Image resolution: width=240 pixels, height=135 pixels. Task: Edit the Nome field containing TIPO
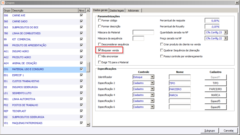coord(180,83)
